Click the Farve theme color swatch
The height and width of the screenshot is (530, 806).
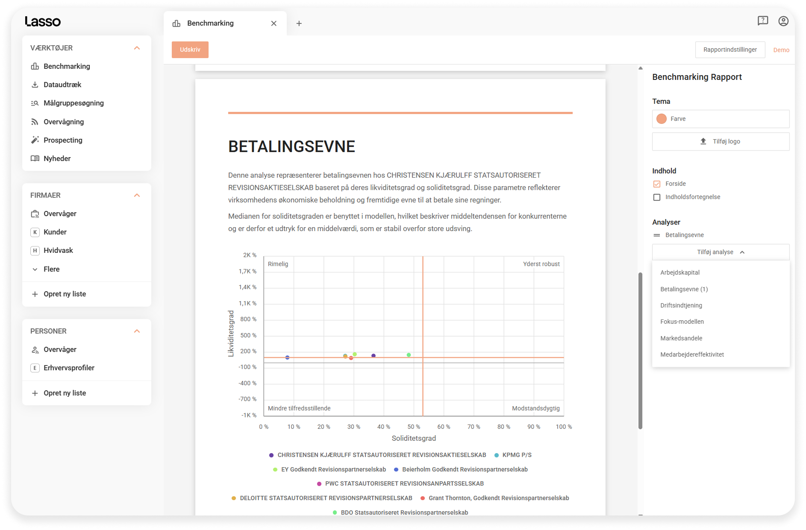coord(662,119)
